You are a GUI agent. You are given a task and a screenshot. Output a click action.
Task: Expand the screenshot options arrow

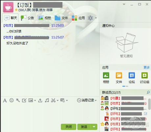(58, 100)
